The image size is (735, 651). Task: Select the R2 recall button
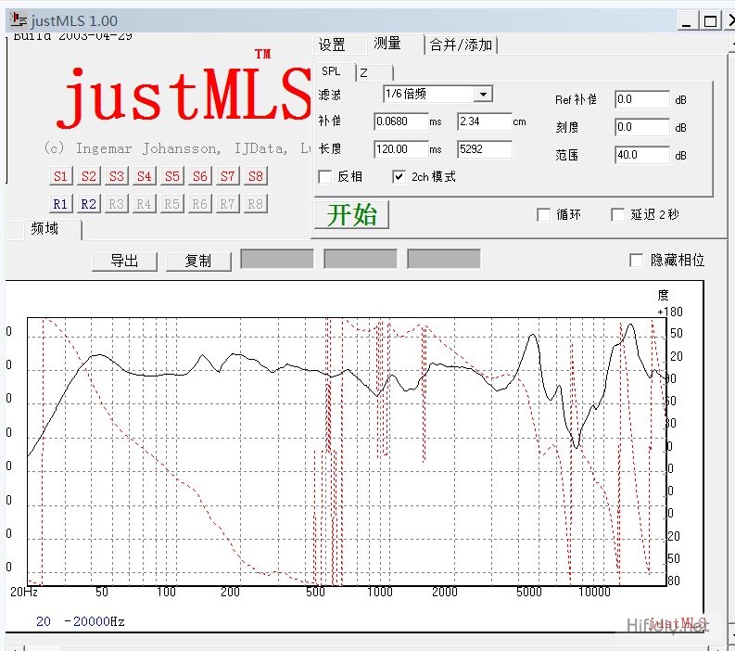coord(88,204)
